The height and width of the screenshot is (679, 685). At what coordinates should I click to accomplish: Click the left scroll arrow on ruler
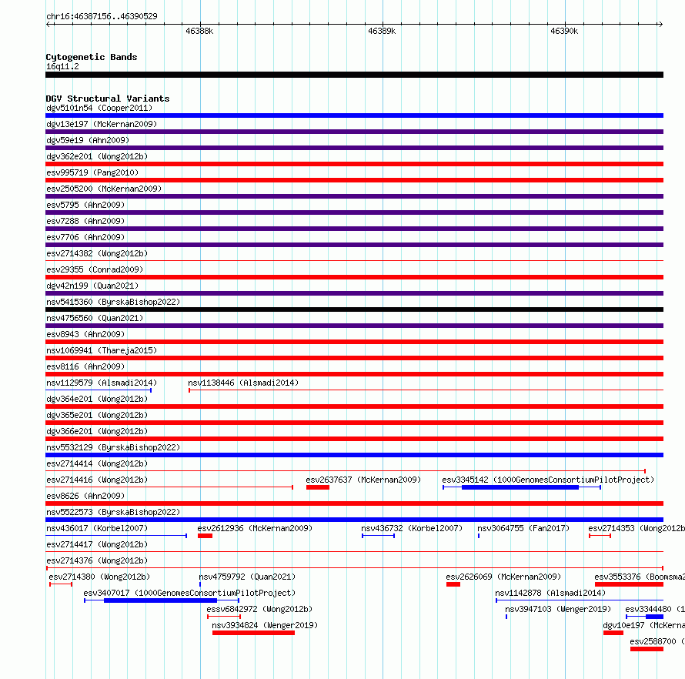click(x=48, y=25)
